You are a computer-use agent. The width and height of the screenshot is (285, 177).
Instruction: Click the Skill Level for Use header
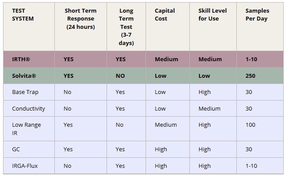coord(213,15)
